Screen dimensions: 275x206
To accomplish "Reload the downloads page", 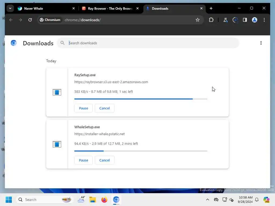I will click(30, 20).
